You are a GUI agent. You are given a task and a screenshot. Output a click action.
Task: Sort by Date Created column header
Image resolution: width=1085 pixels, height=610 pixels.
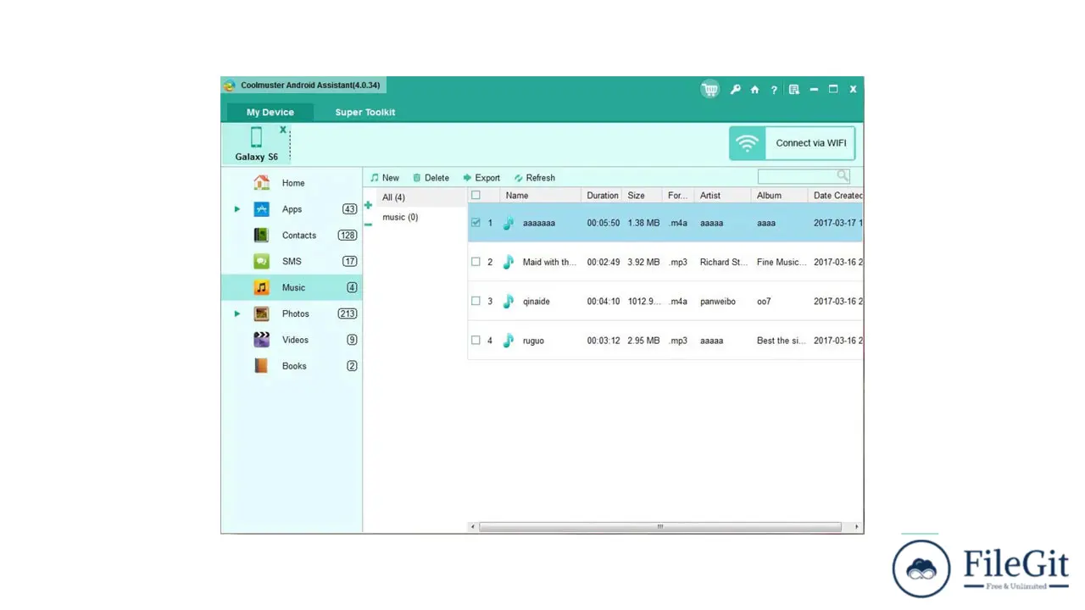click(x=836, y=196)
